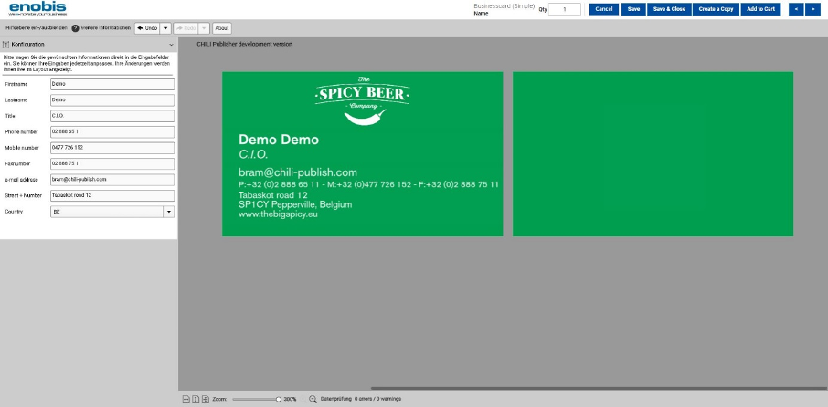Click 'Tabaskot road 12' on the card
This screenshot has height=407, width=828.
[273, 195]
